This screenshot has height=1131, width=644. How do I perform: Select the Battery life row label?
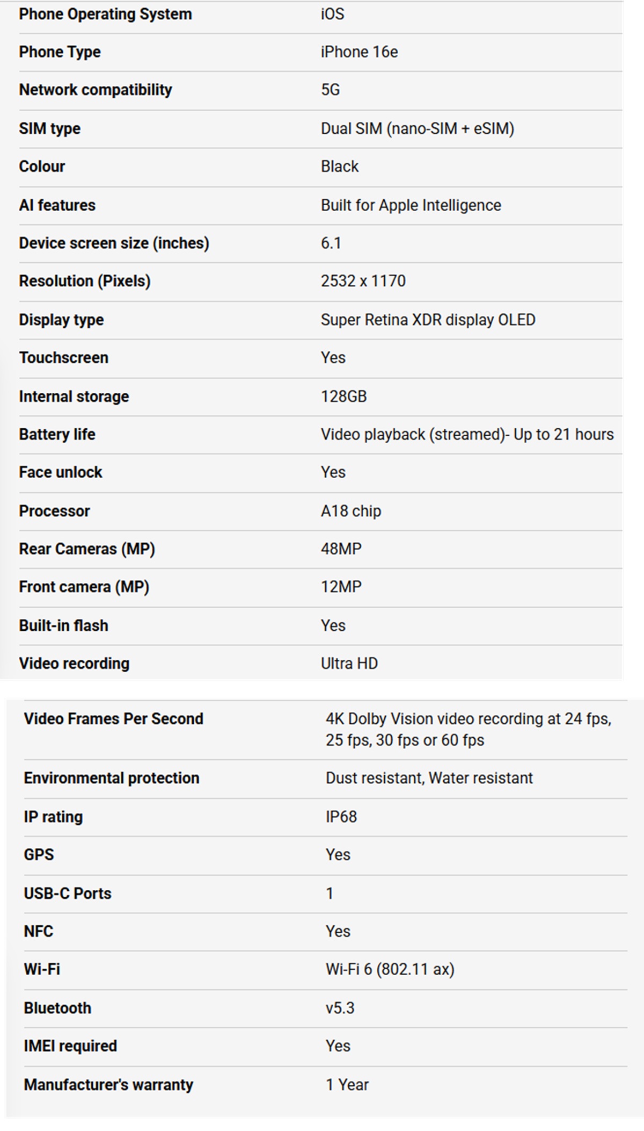[x=57, y=434]
